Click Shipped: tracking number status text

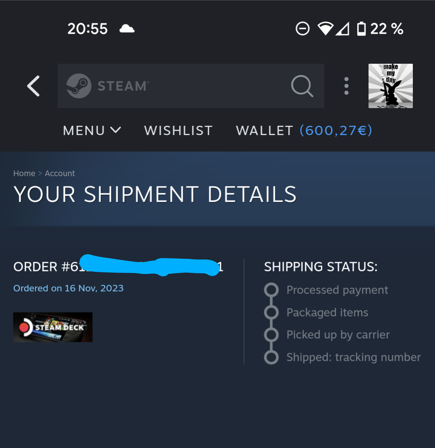coord(354,357)
